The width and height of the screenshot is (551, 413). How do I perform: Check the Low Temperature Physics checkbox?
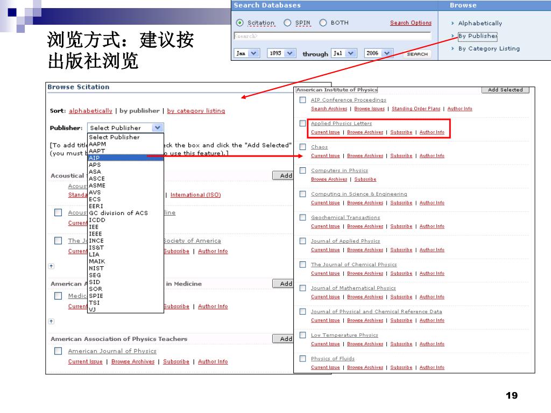click(x=302, y=336)
